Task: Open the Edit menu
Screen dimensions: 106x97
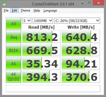Action: (15, 10)
